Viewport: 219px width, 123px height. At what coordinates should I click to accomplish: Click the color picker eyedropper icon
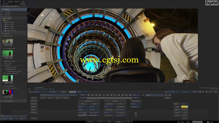pyautogui.click(x=206, y=92)
